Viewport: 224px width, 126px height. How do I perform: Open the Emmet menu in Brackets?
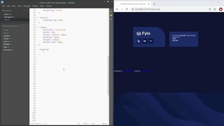pyautogui.click(x=49, y=6)
